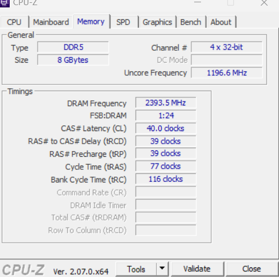Click the Uncore Frequency value field
The width and height of the screenshot is (279, 277).
pyautogui.click(x=227, y=72)
